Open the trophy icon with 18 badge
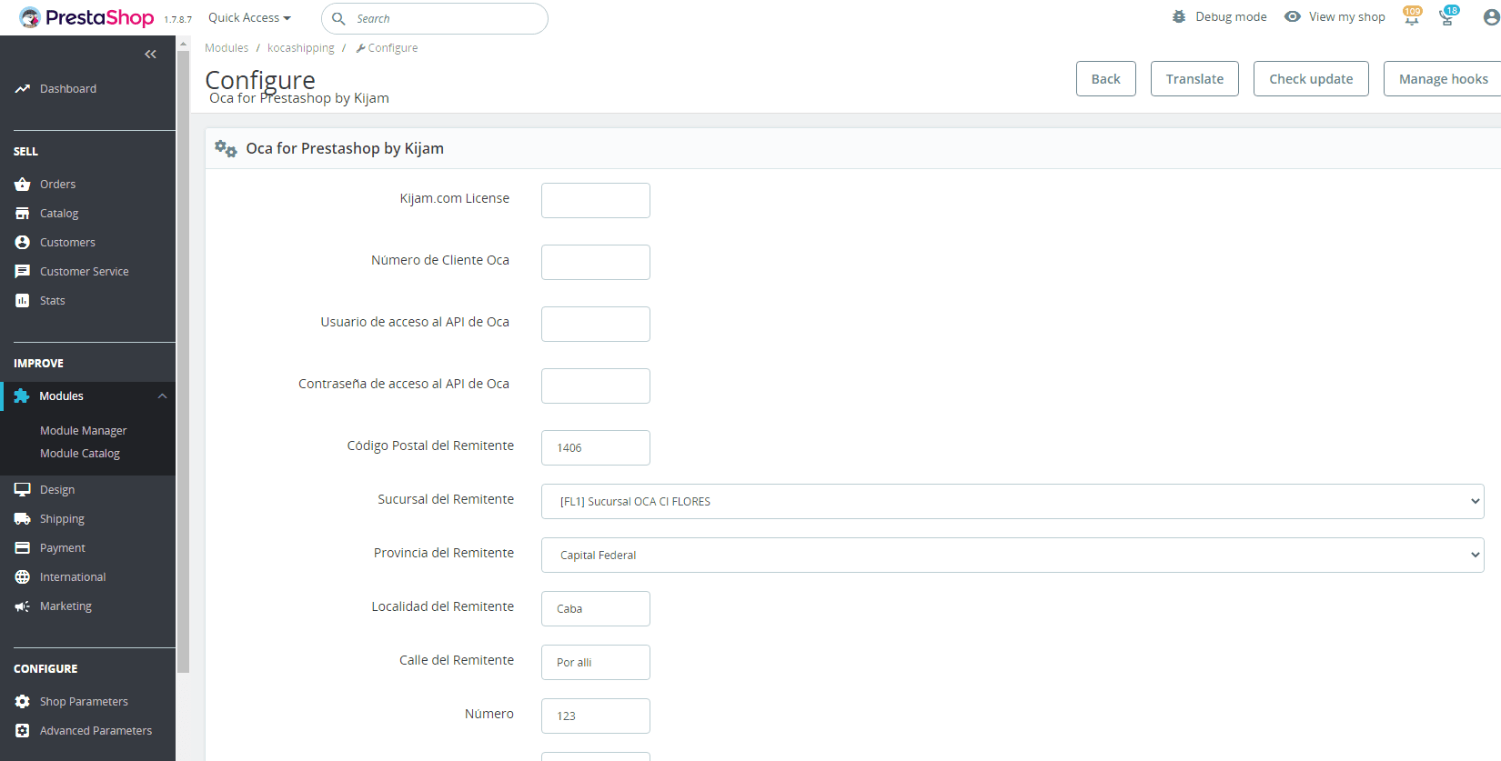The width and height of the screenshot is (1501, 761). [1448, 16]
